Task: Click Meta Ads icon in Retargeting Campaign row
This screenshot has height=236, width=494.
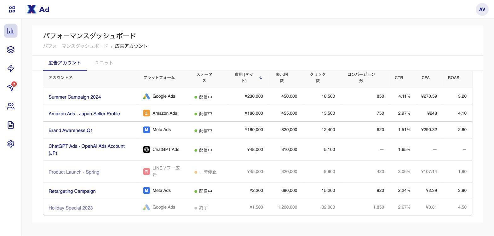Action: [146, 190]
